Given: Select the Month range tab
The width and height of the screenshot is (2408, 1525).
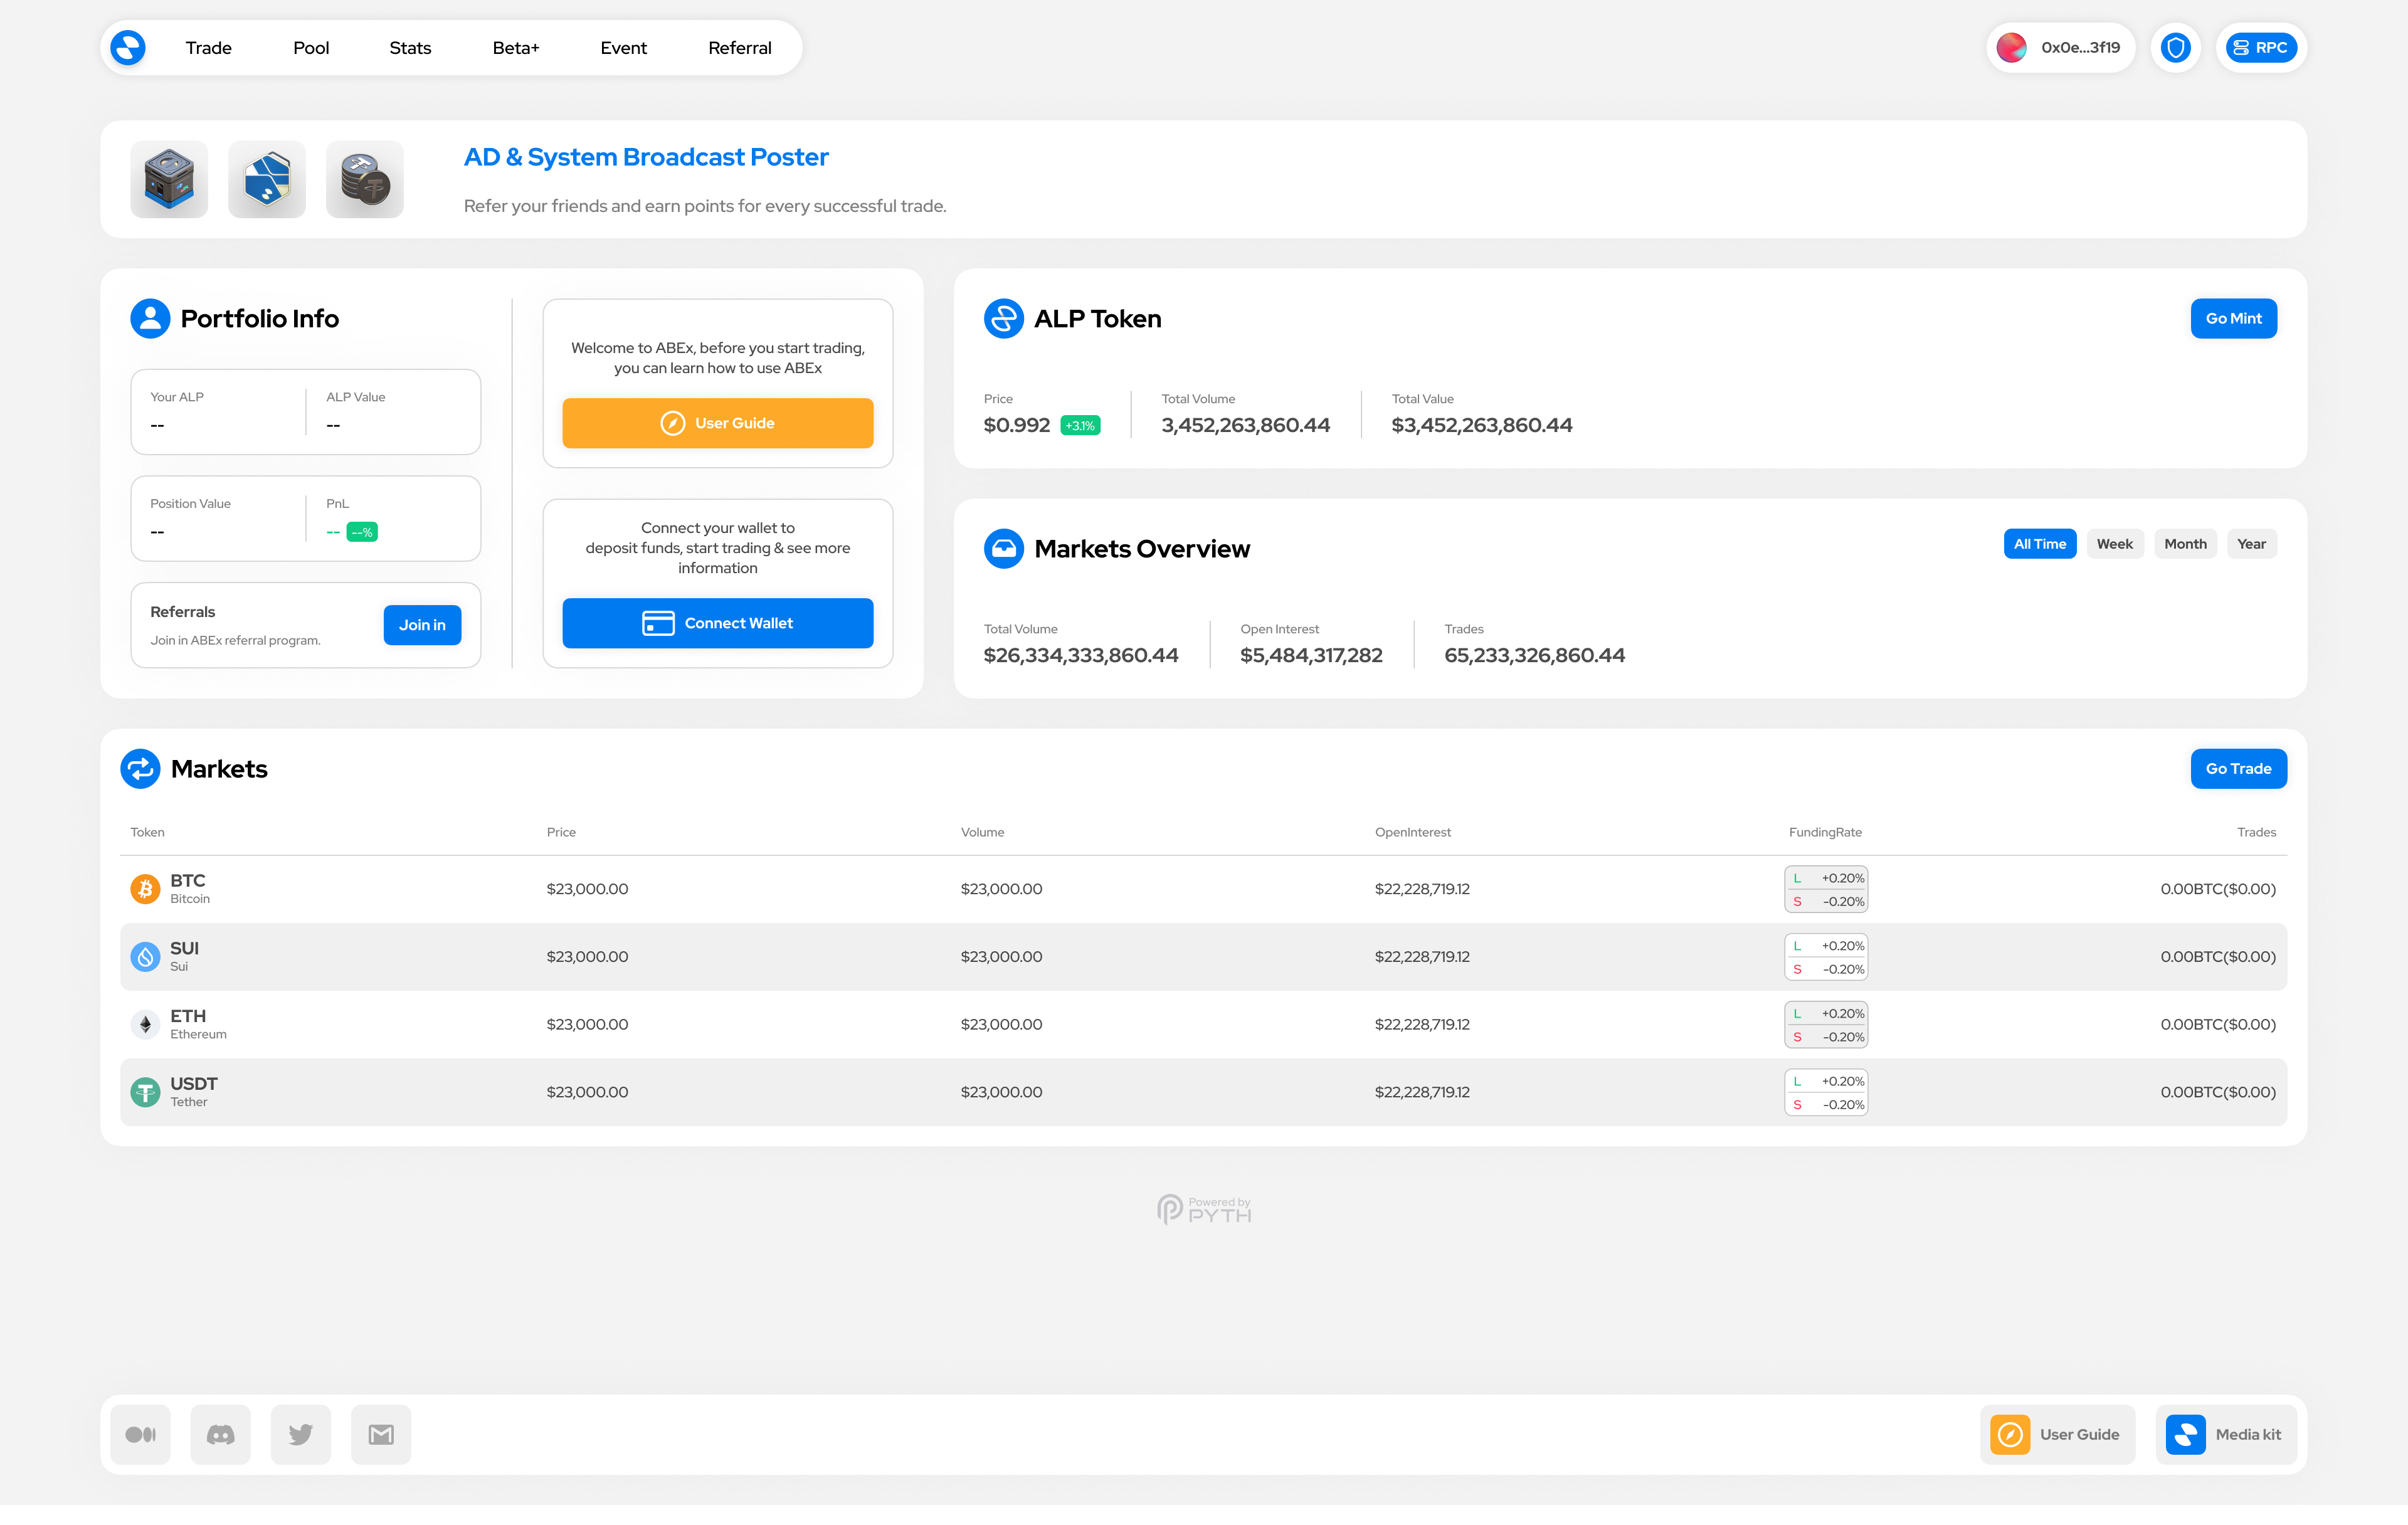Looking at the screenshot, I should pyautogui.click(x=2185, y=544).
